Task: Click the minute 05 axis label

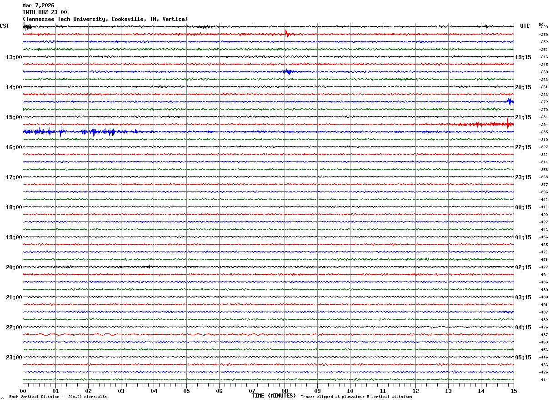Action: click(x=186, y=391)
